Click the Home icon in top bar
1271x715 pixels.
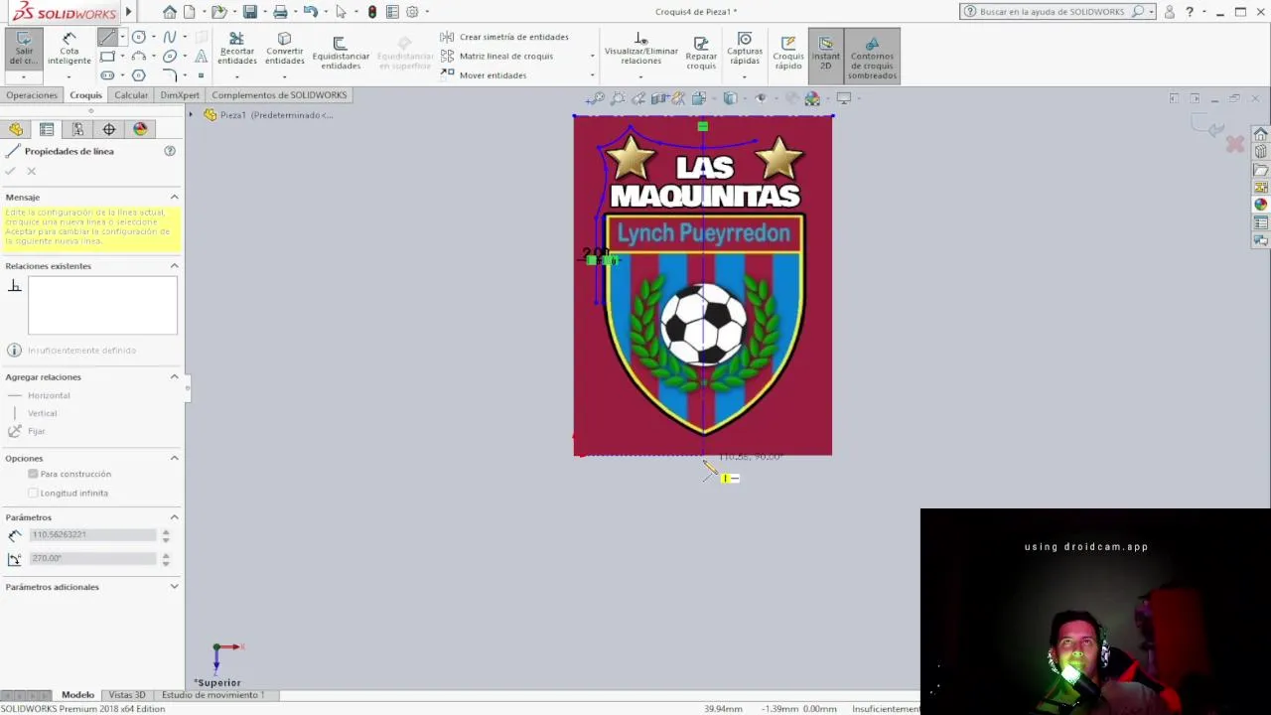point(170,12)
